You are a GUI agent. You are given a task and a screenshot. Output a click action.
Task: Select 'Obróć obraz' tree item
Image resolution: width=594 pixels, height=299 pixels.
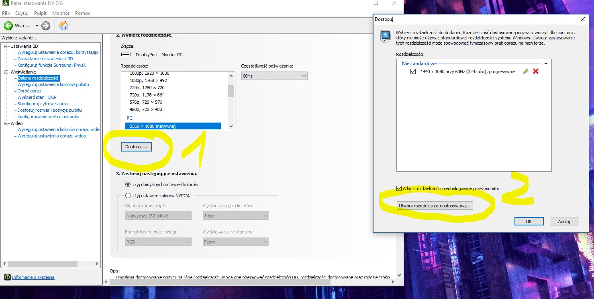[29, 91]
